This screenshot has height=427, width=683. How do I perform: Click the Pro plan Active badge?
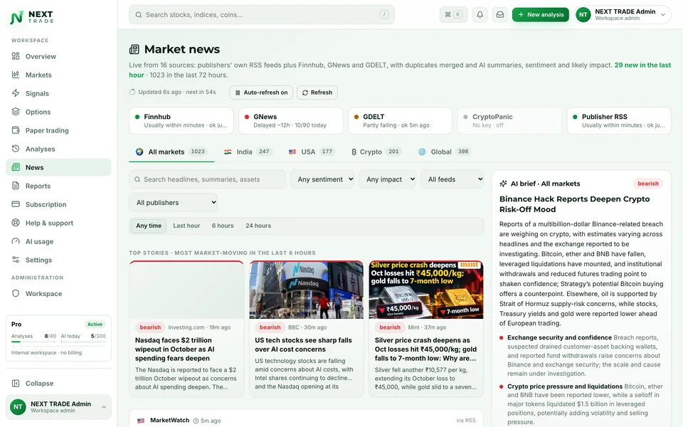(95, 325)
